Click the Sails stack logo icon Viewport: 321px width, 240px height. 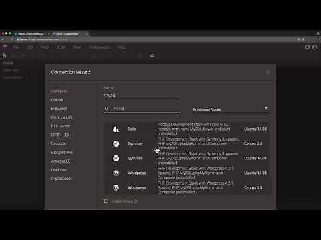(116, 129)
